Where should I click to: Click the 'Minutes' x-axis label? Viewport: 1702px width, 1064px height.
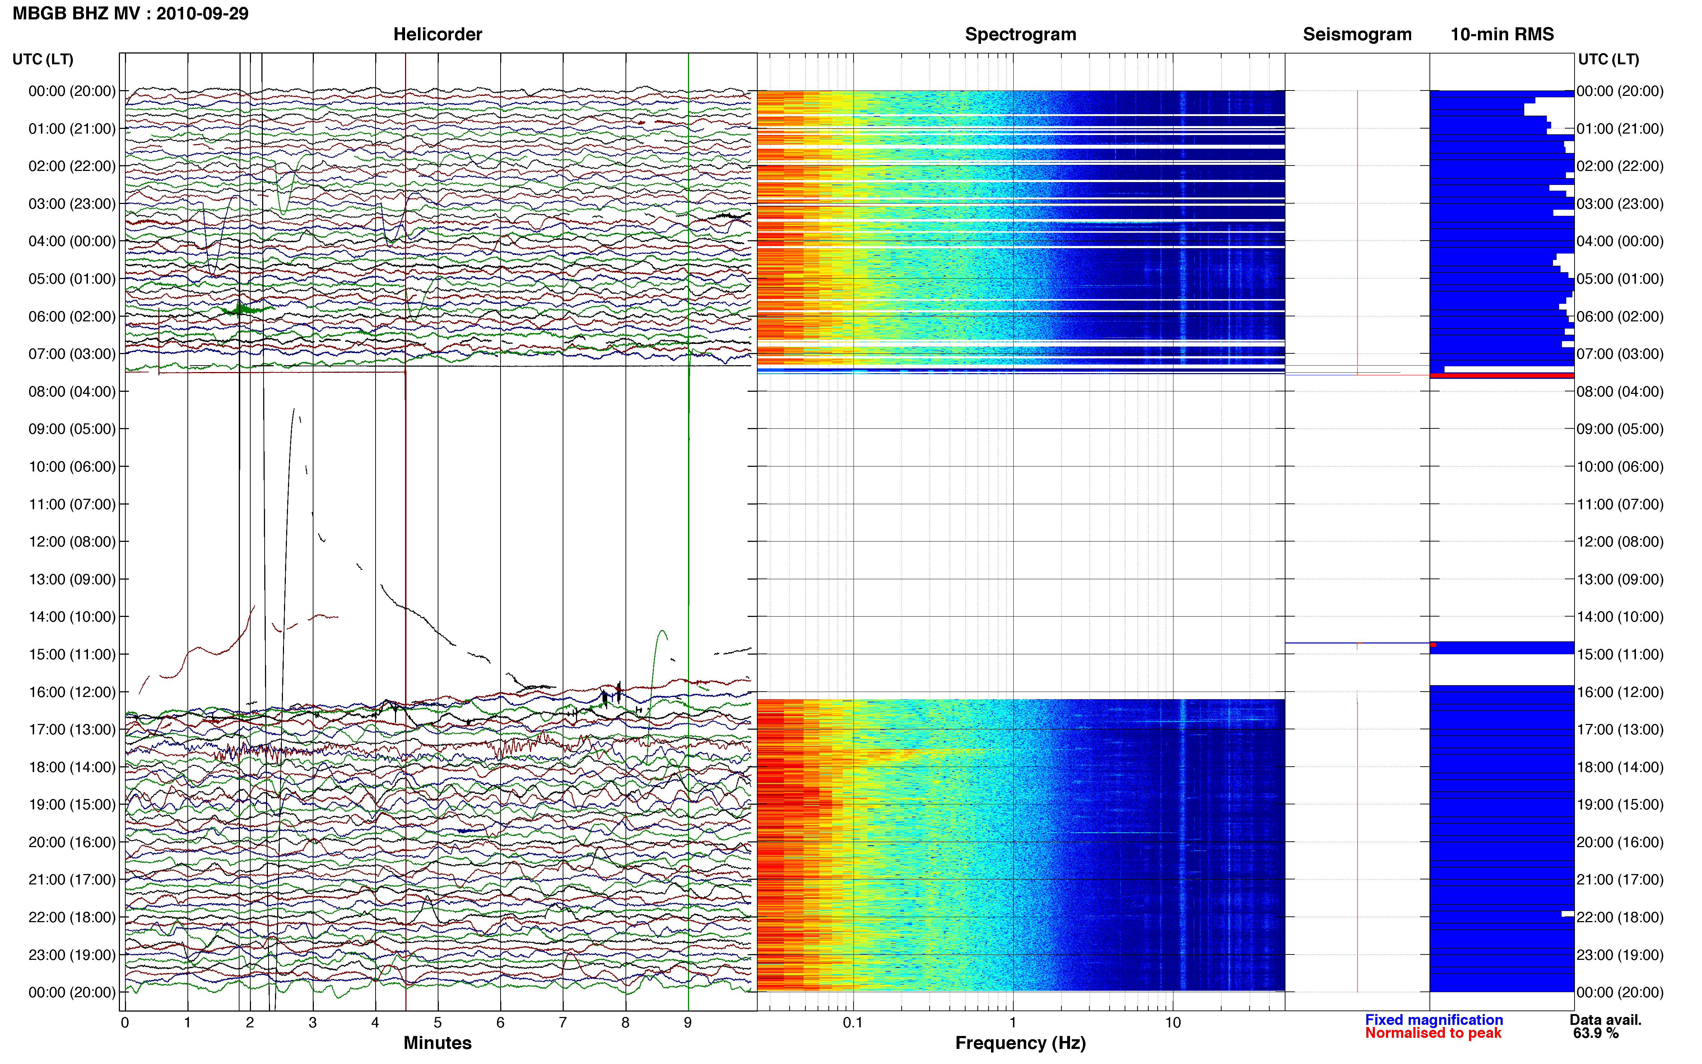(x=438, y=1043)
